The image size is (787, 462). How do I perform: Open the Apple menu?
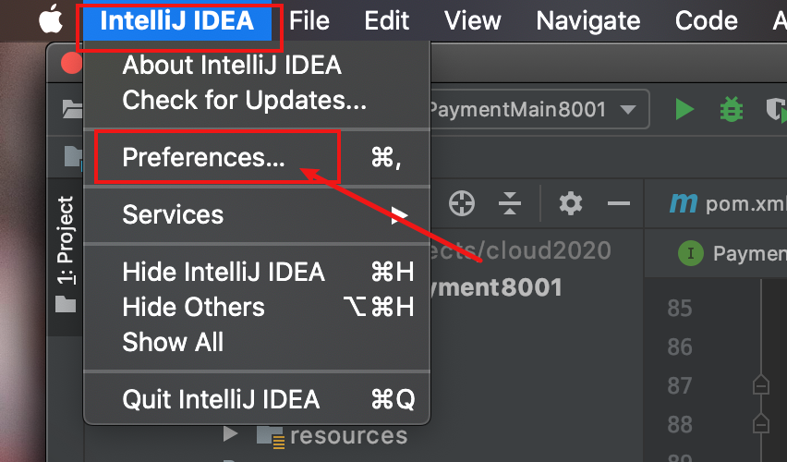(51, 19)
